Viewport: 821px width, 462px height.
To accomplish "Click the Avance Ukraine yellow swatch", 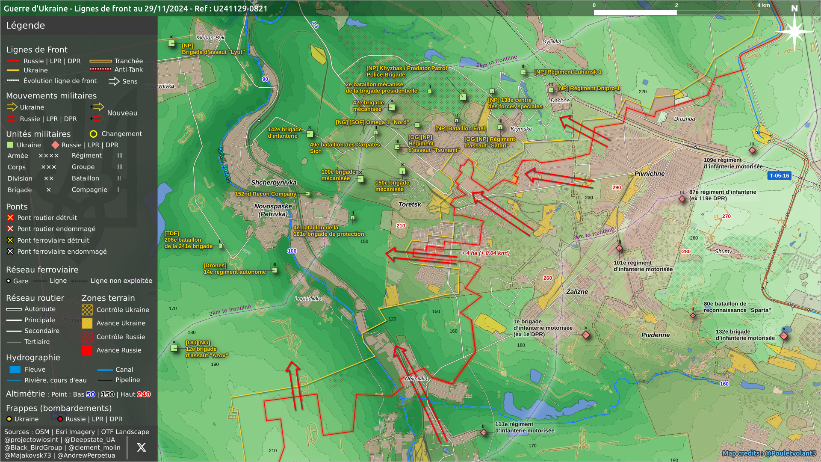I will pos(87,323).
